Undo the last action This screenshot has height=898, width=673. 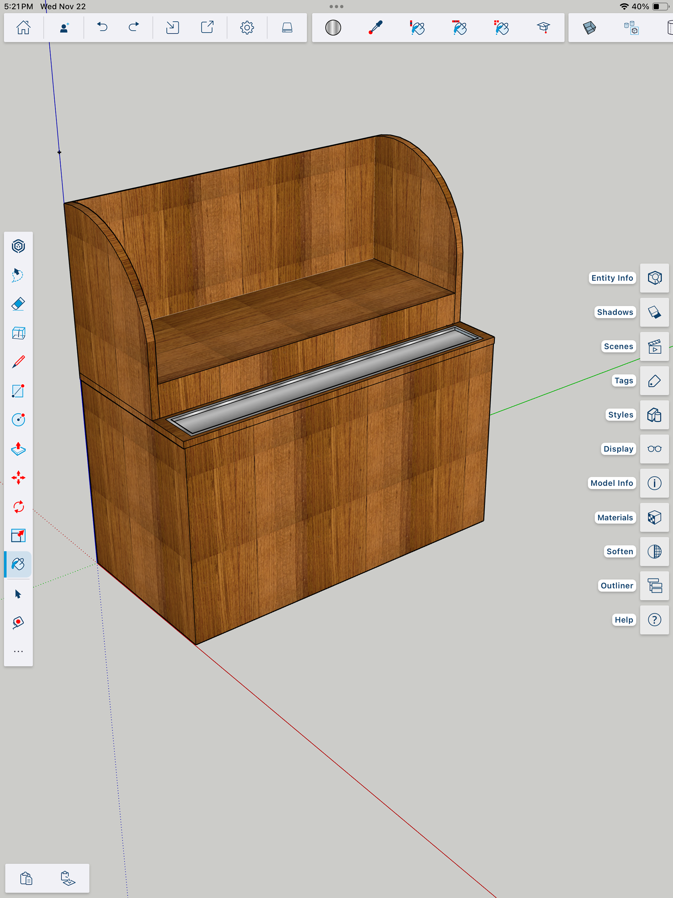(102, 27)
